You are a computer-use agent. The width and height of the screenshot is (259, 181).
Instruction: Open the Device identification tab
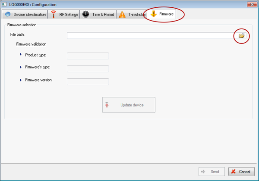(x=25, y=14)
